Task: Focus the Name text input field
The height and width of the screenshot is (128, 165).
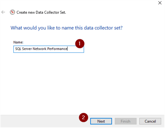Action: coord(48,49)
